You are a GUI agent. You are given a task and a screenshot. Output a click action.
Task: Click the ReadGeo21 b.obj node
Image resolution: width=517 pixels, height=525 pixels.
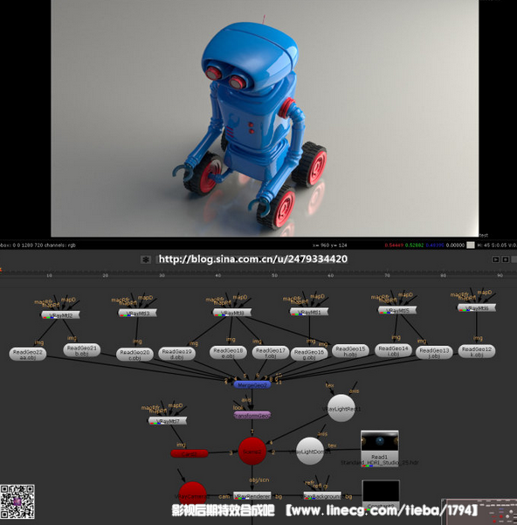(81, 350)
